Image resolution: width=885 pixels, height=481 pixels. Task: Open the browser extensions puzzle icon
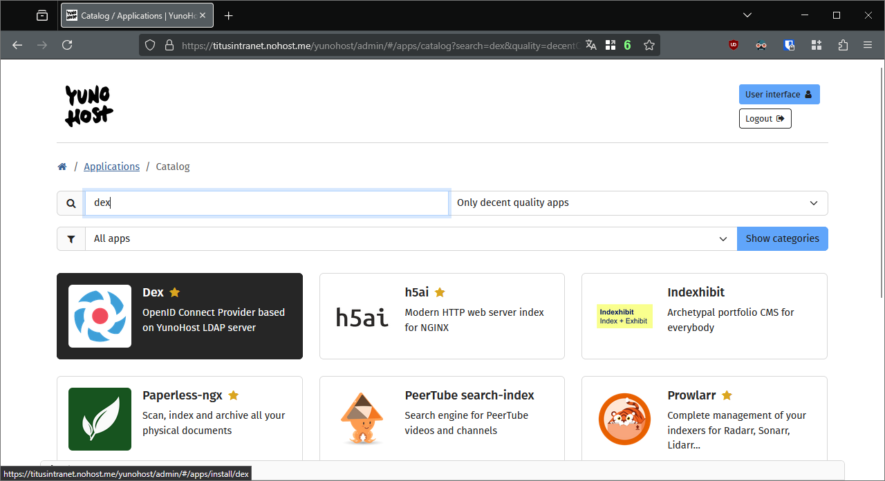[x=842, y=45]
